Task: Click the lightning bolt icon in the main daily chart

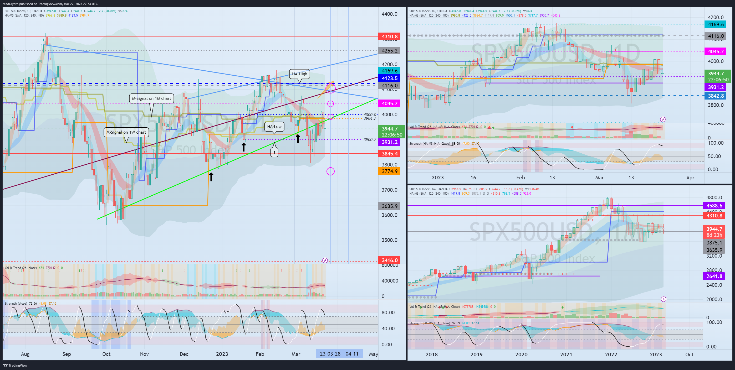Action: click(x=325, y=260)
